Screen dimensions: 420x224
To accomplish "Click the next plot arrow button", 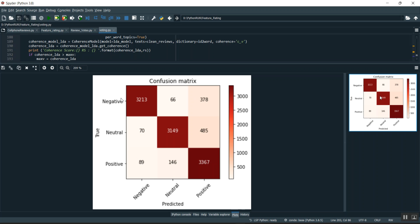I will pyautogui.click(x=52, y=68).
